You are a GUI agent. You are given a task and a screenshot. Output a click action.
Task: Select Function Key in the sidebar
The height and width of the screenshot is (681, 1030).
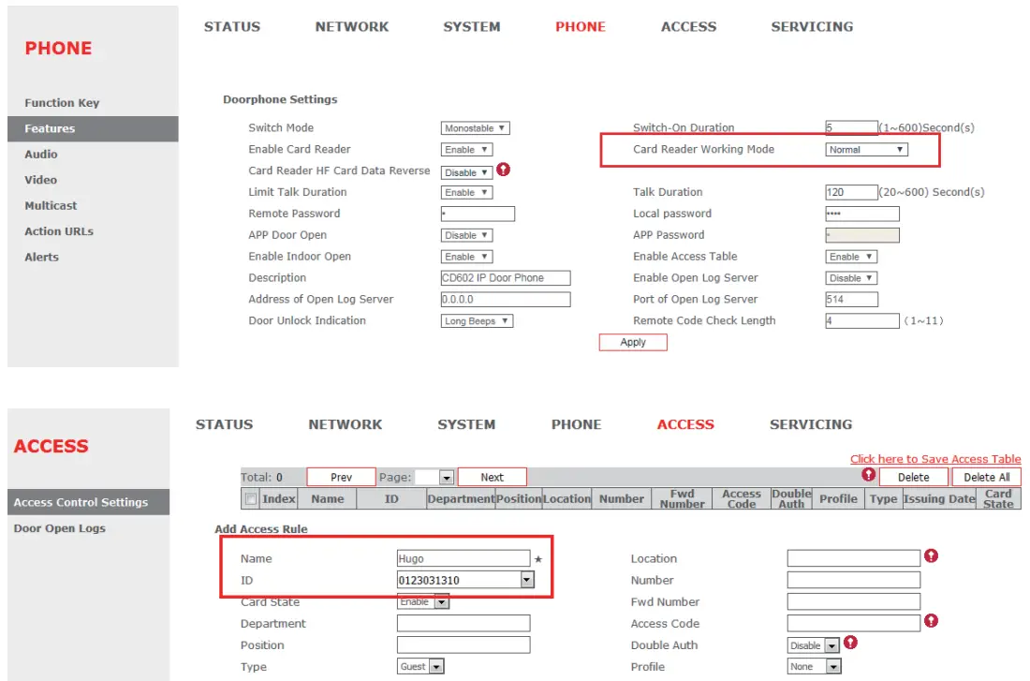[62, 103]
